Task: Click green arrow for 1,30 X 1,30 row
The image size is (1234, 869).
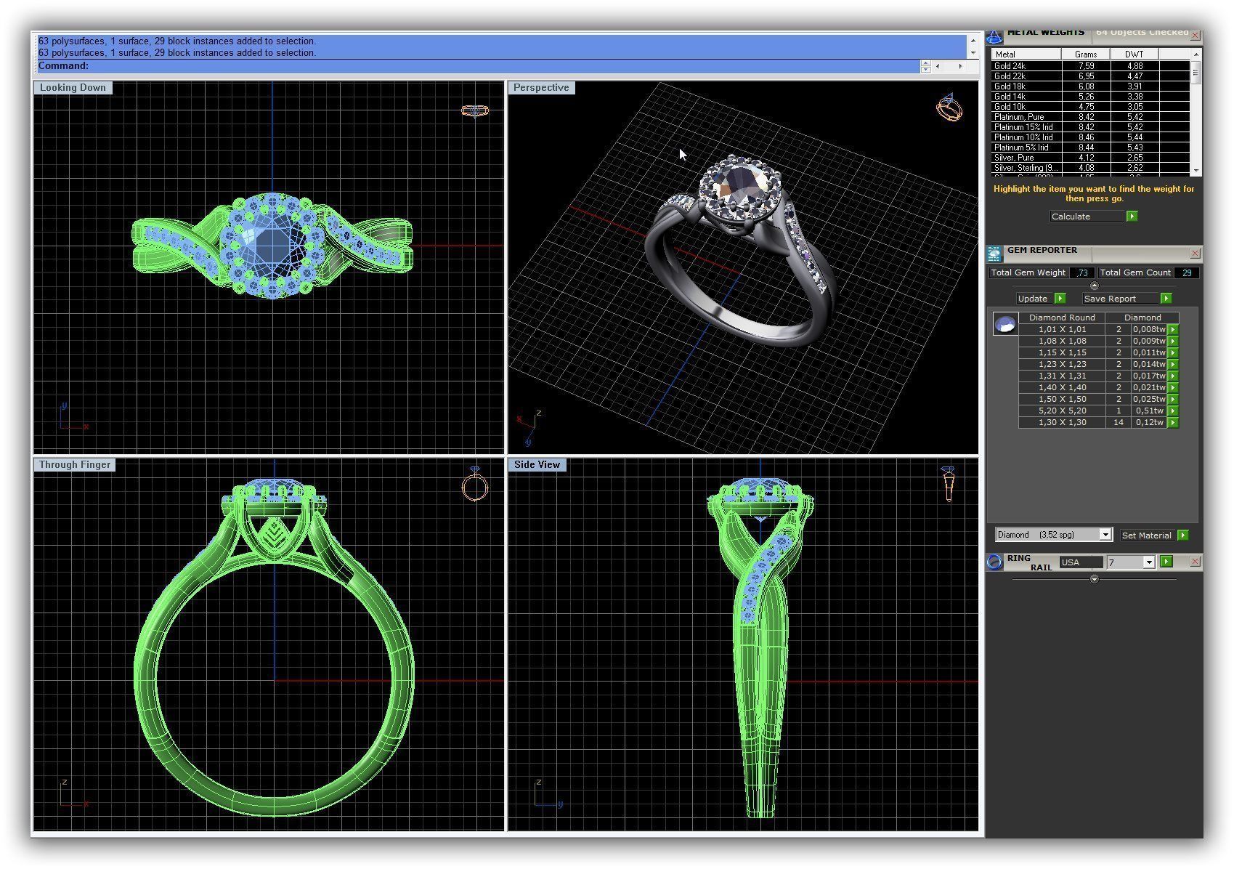Action: tap(1173, 422)
